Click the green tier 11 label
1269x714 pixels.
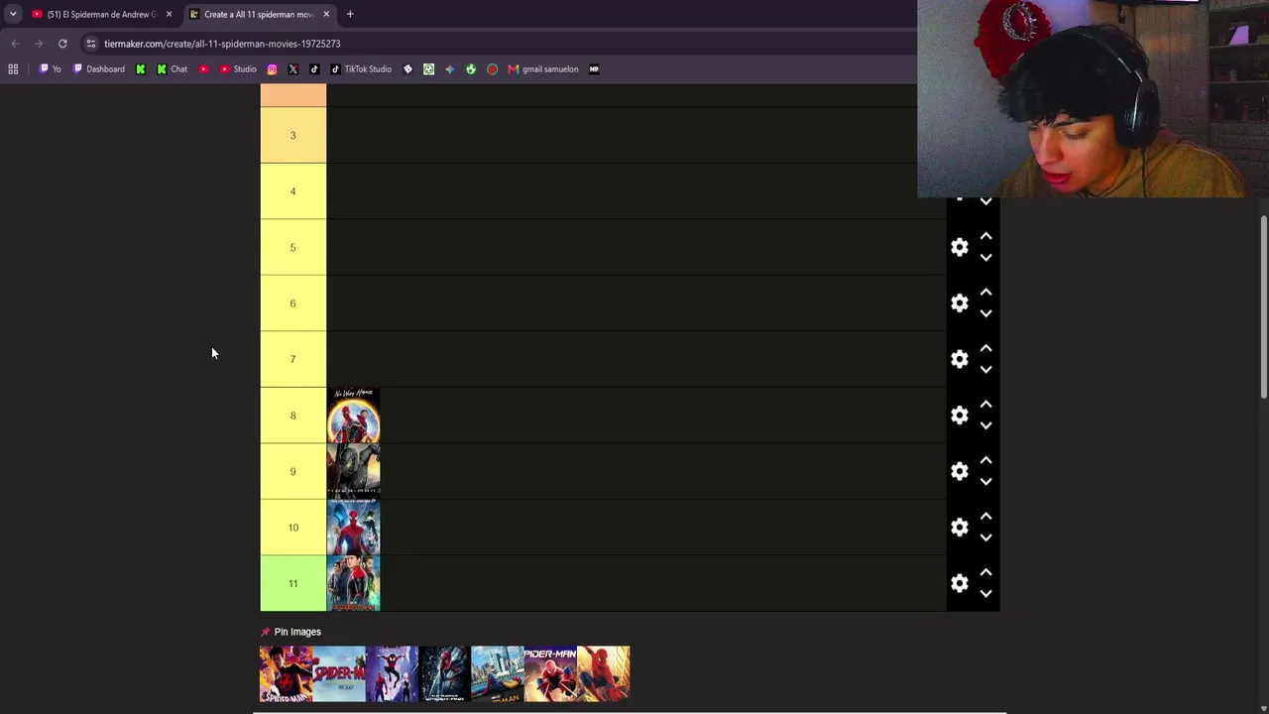tap(292, 583)
